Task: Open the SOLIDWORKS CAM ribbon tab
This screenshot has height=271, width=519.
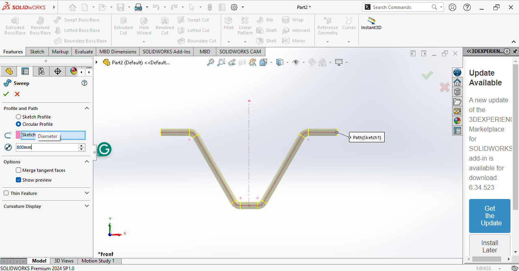Action: [x=240, y=51]
